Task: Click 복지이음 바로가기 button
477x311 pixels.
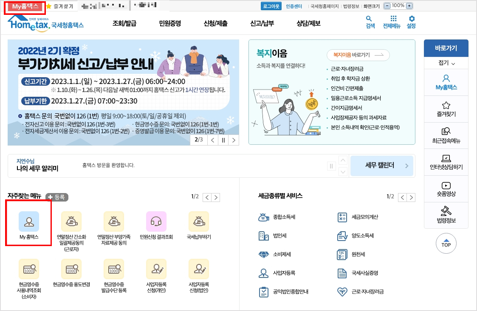Action: point(358,55)
